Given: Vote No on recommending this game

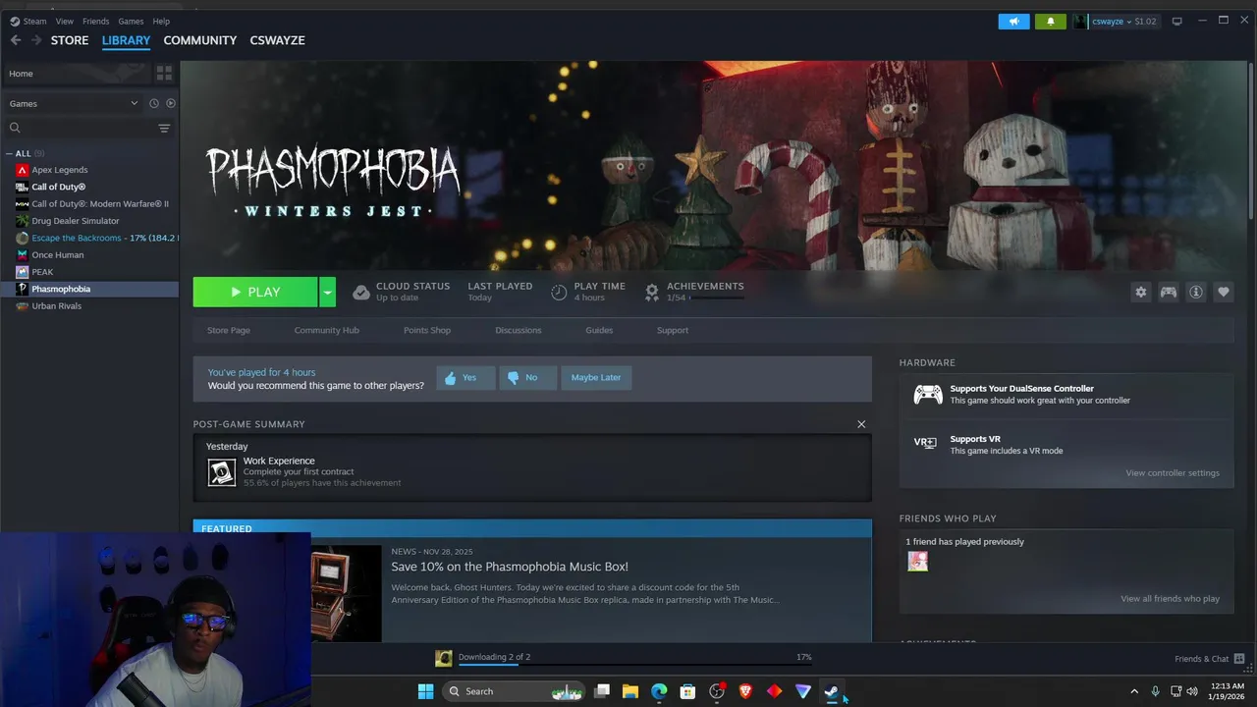Looking at the screenshot, I should click(x=527, y=377).
